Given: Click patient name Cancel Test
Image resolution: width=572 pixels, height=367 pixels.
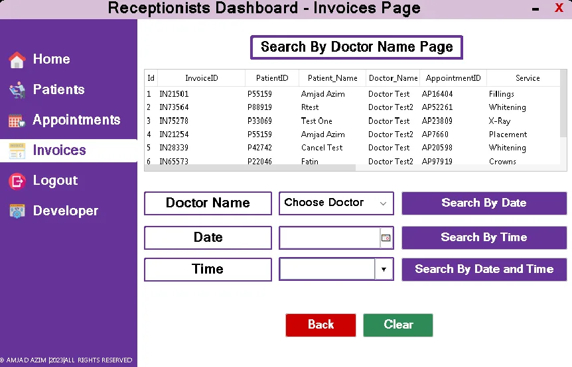Looking at the screenshot, I should [322, 148].
